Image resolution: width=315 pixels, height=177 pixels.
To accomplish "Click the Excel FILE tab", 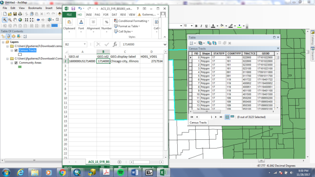I will pyautogui.click(x=69, y=14).
